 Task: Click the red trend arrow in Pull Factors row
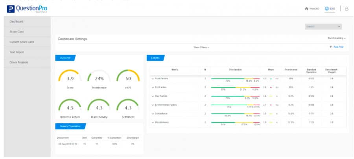point(271,88)
